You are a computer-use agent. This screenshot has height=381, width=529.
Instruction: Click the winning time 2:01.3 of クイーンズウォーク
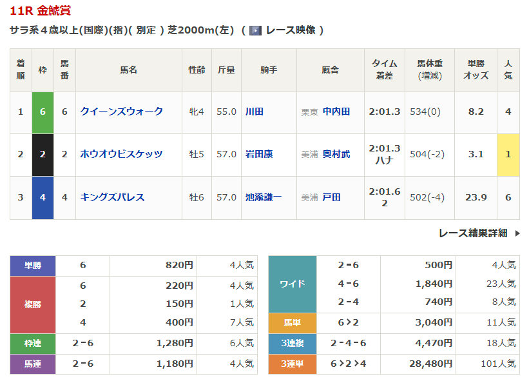pyautogui.click(x=385, y=112)
